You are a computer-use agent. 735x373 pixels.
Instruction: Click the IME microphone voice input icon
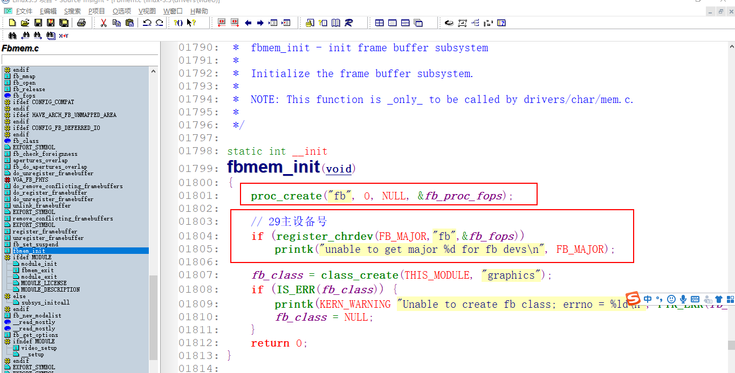[683, 299]
